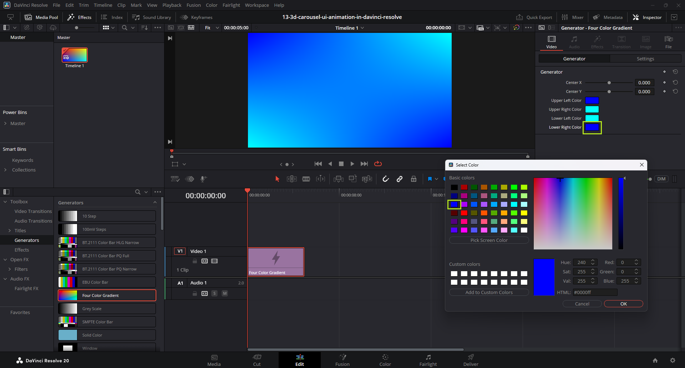Open the Effects panel in toolbar
Screen dimensions: 685x368
[80, 17]
